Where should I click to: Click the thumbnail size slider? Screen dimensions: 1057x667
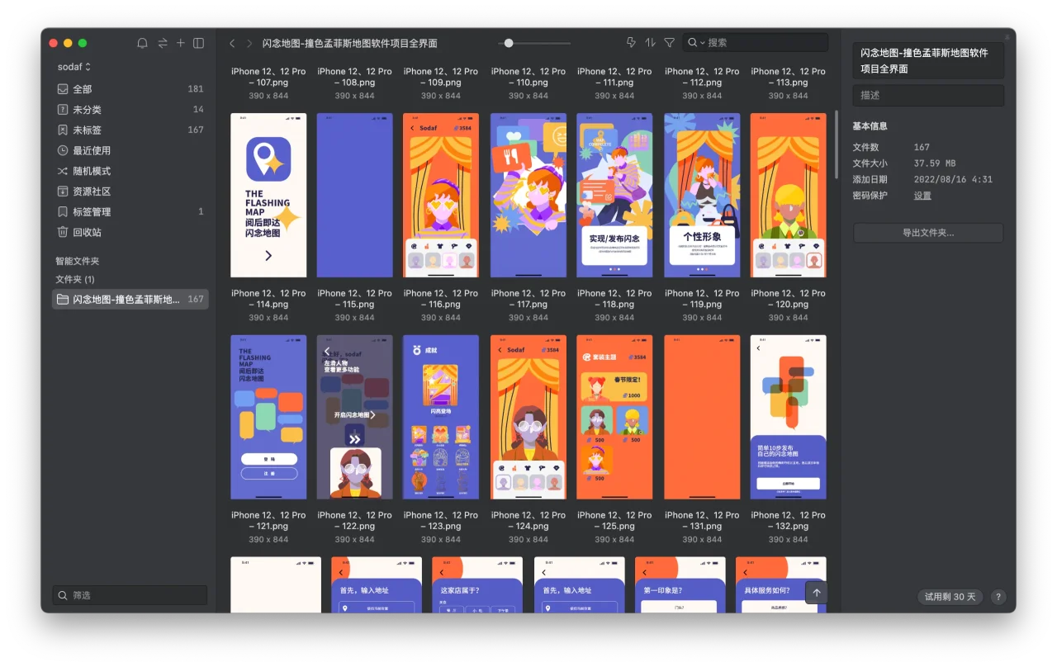(x=534, y=43)
